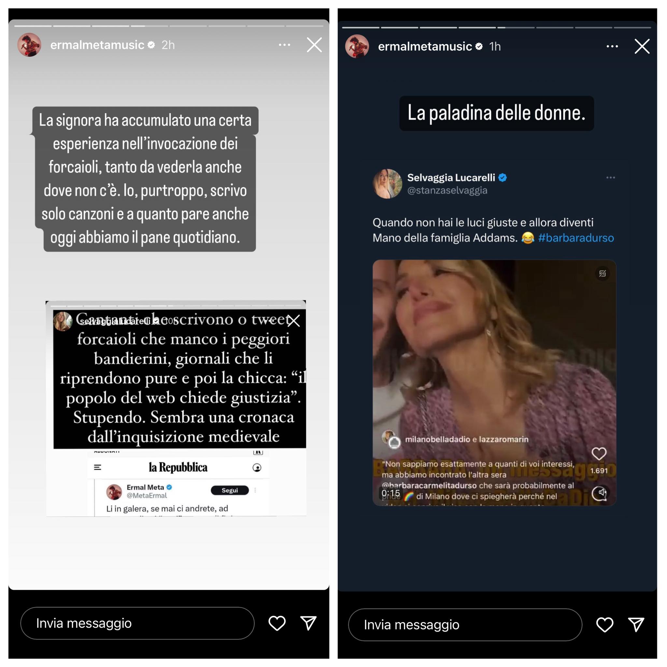
Task: Like the left story with heart icon
Action: click(277, 623)
